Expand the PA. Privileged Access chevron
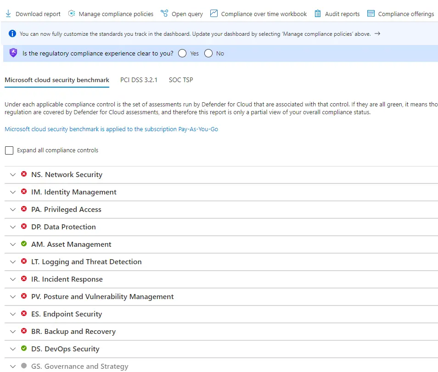Screen dimensions: 438x372 [x=13, y=210]
